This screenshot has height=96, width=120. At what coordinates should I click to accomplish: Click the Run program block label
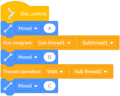click(x=18, y=43)
